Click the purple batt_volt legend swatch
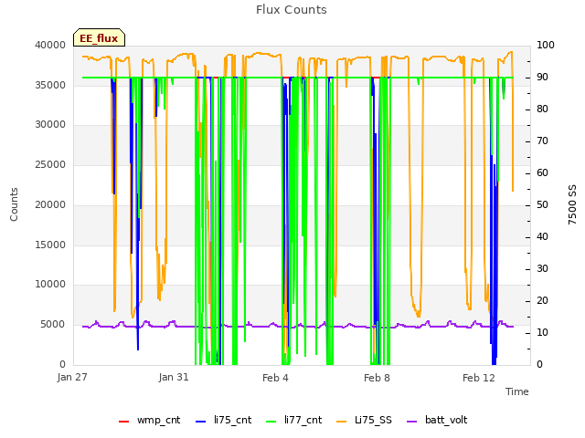The width and height of the screenshot is (585, 438). pyautogui.click(x=411, y=422)
